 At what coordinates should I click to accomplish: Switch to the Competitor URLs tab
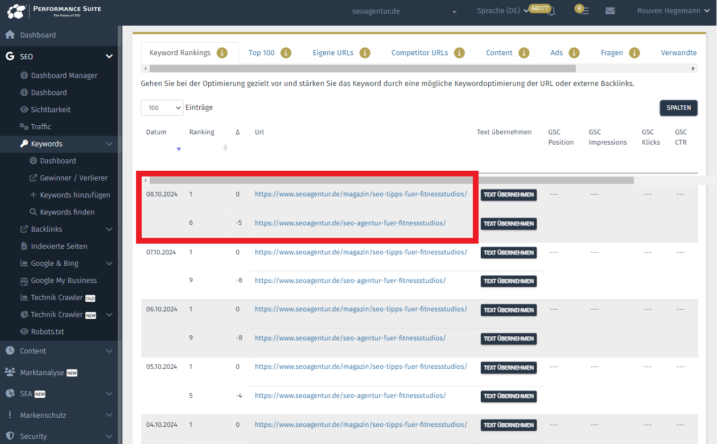pyautogui.click(x=419, y=53)
